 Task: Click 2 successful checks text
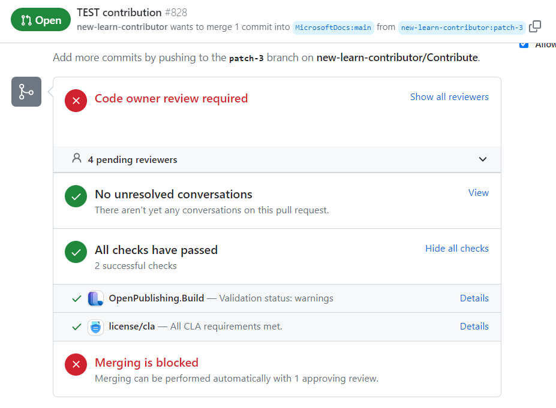click(x=136, y=265)
